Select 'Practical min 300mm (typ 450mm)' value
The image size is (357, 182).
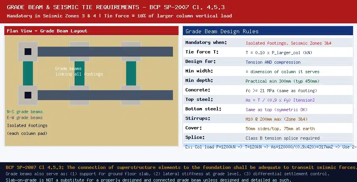click(282, 81)
